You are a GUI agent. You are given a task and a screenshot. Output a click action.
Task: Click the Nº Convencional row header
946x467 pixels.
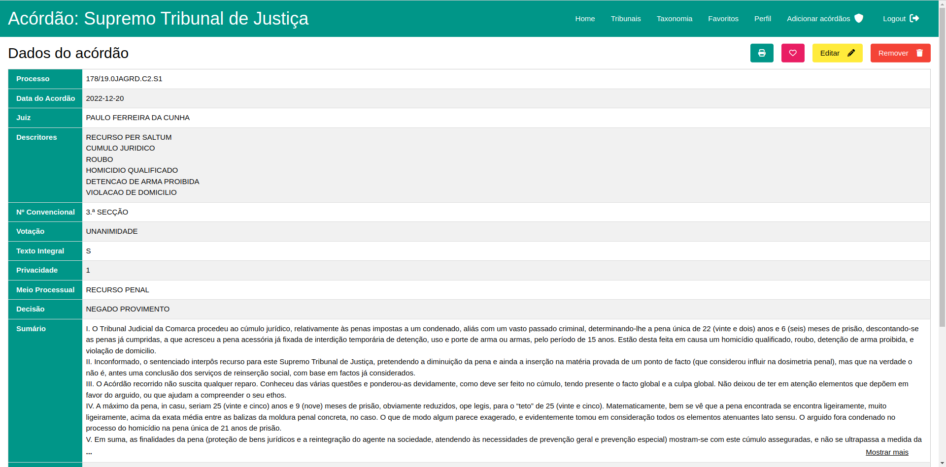[x=45, y=212]
